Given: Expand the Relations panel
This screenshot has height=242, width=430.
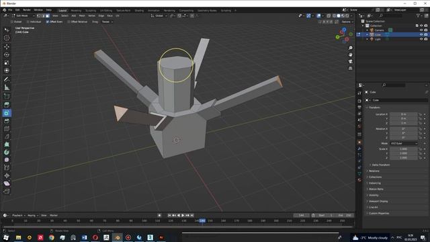Looking at the screenshot, I should tap(374, 171).
